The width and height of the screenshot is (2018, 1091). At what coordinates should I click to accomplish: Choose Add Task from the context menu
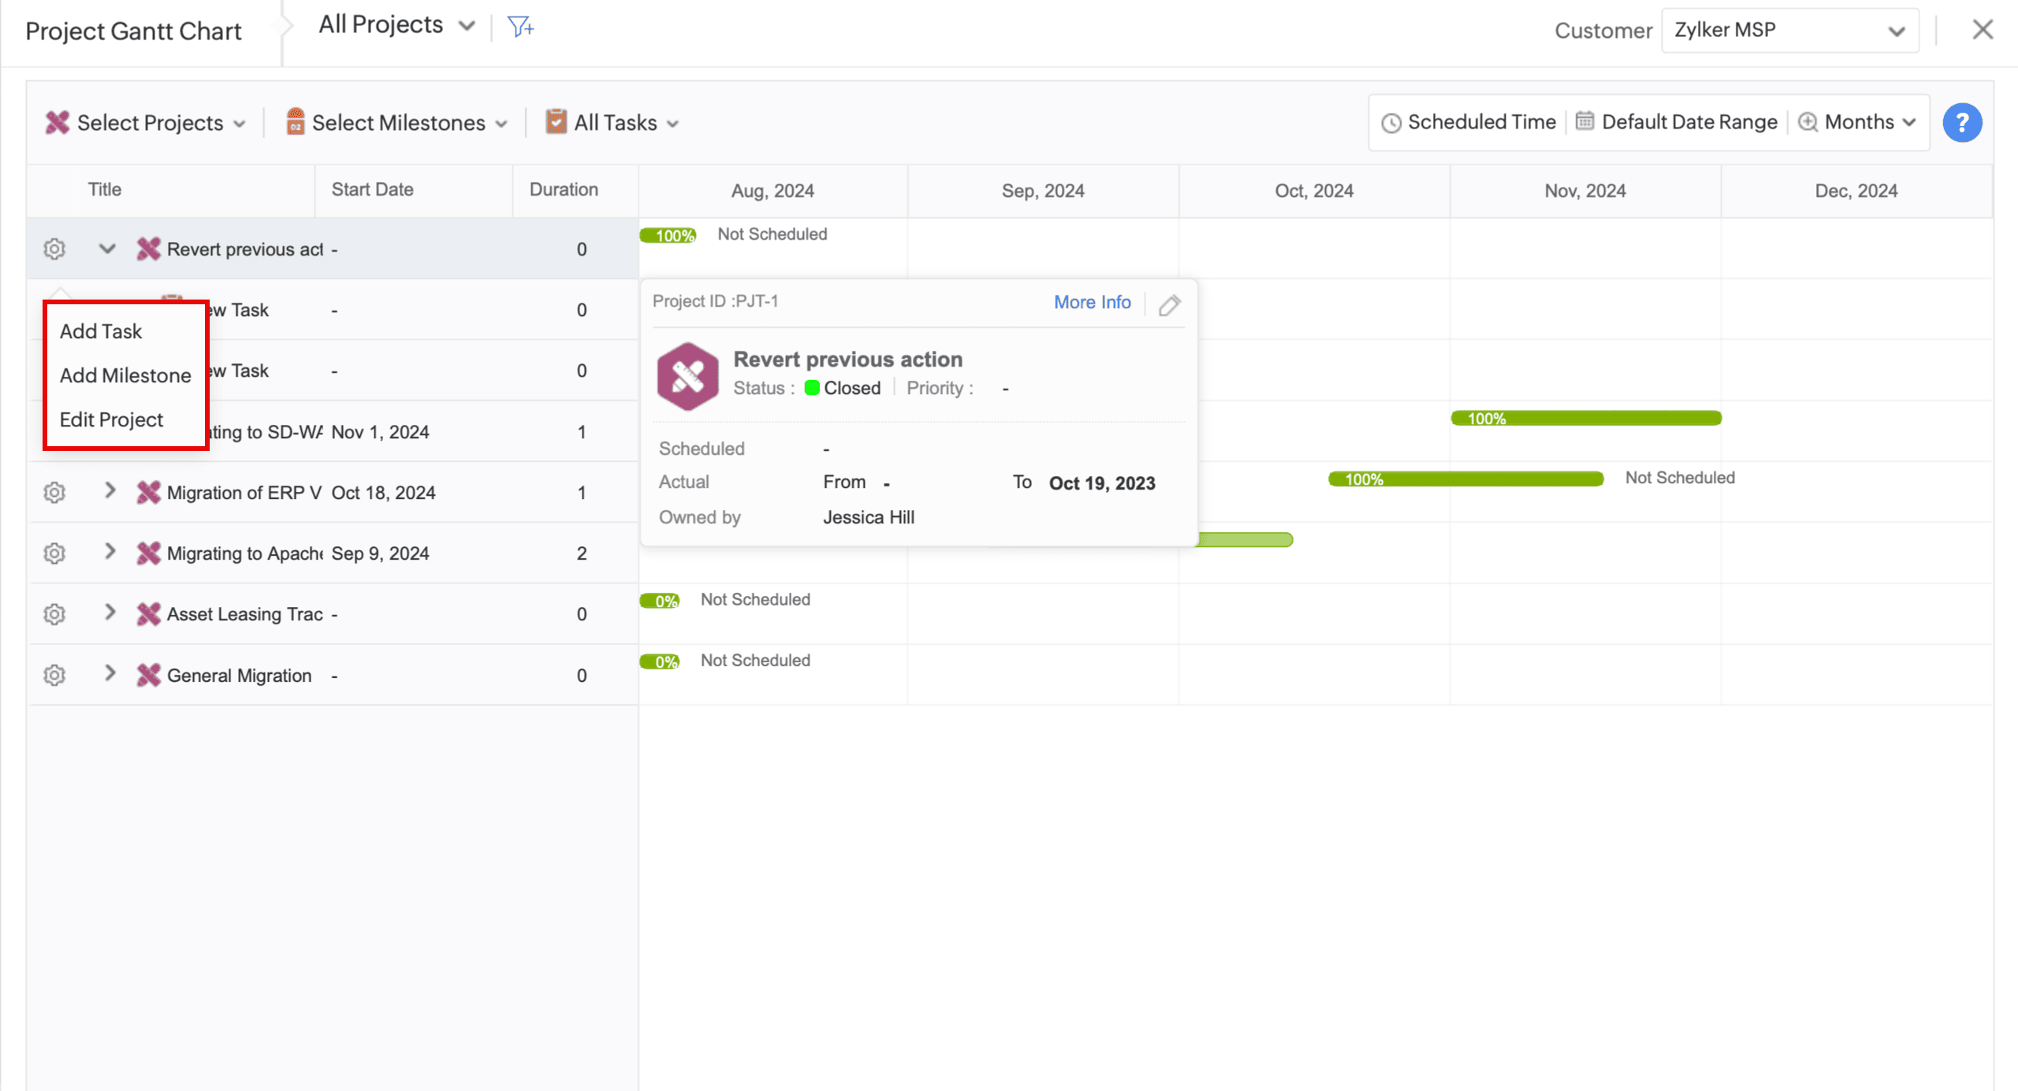pos(101,331)
